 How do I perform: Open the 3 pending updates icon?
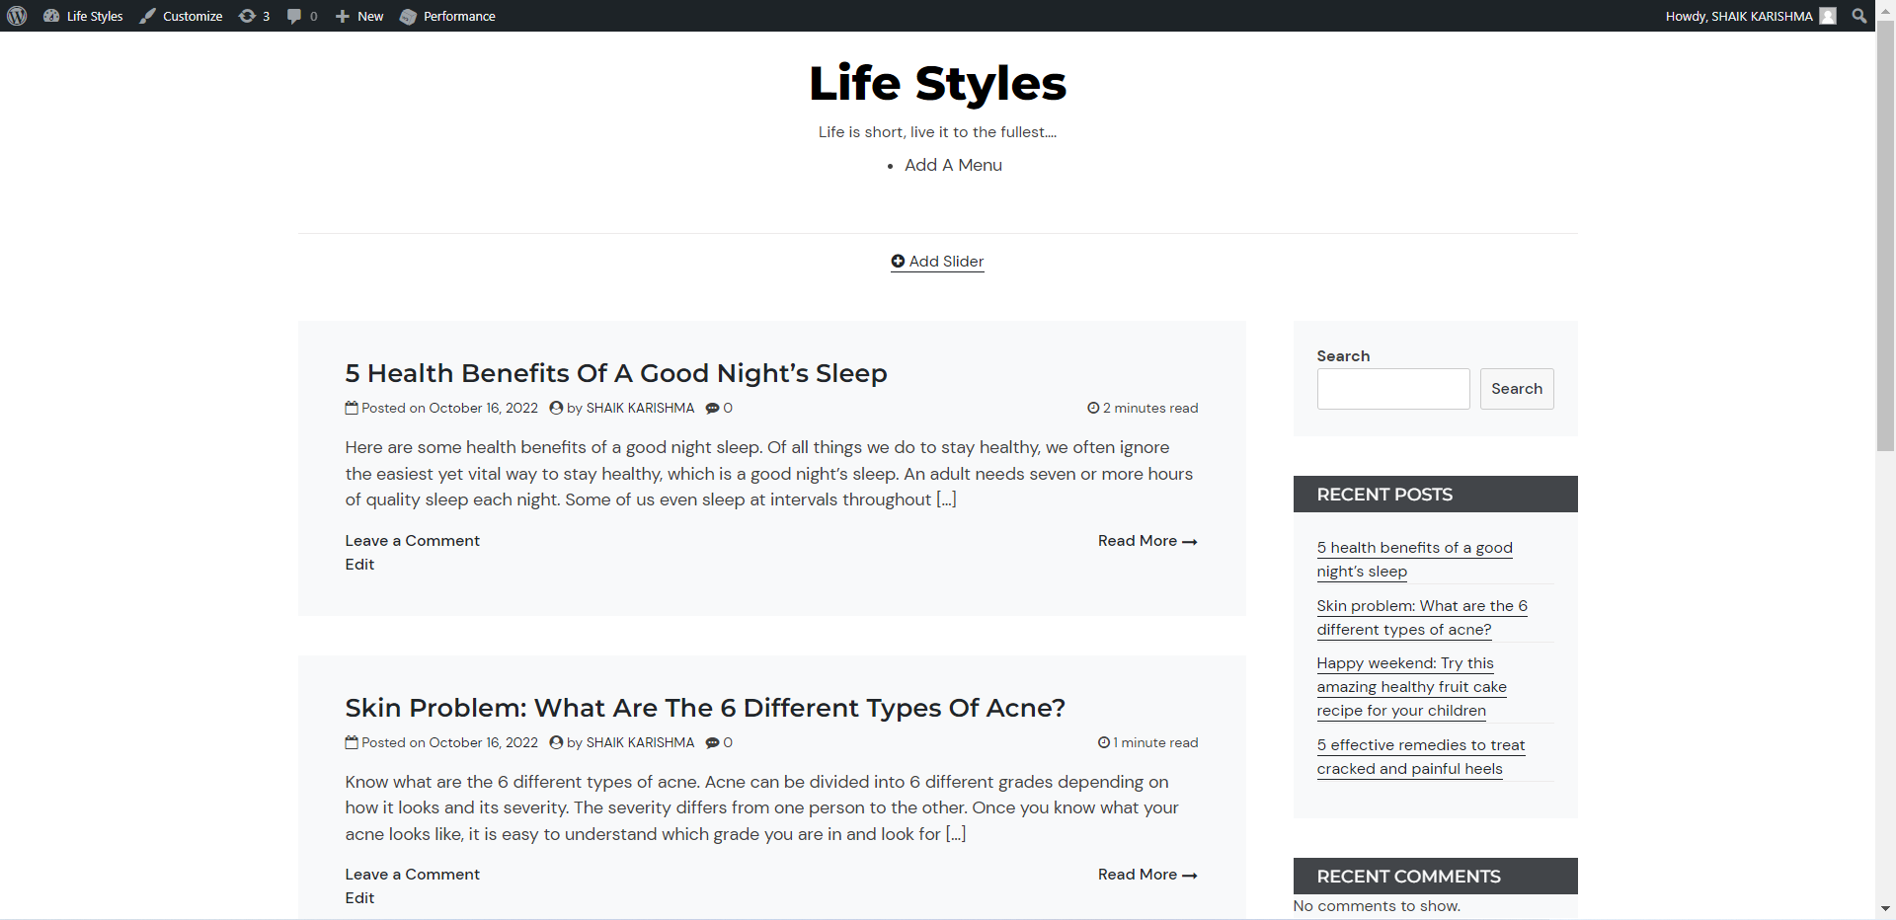[254, 16]
